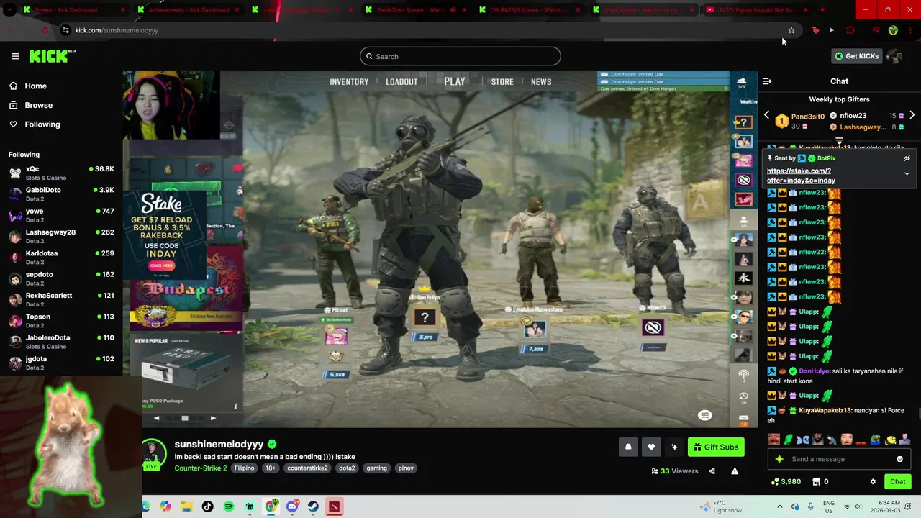
Task: Open Steam from taskbar
Action: pos(313,506)
